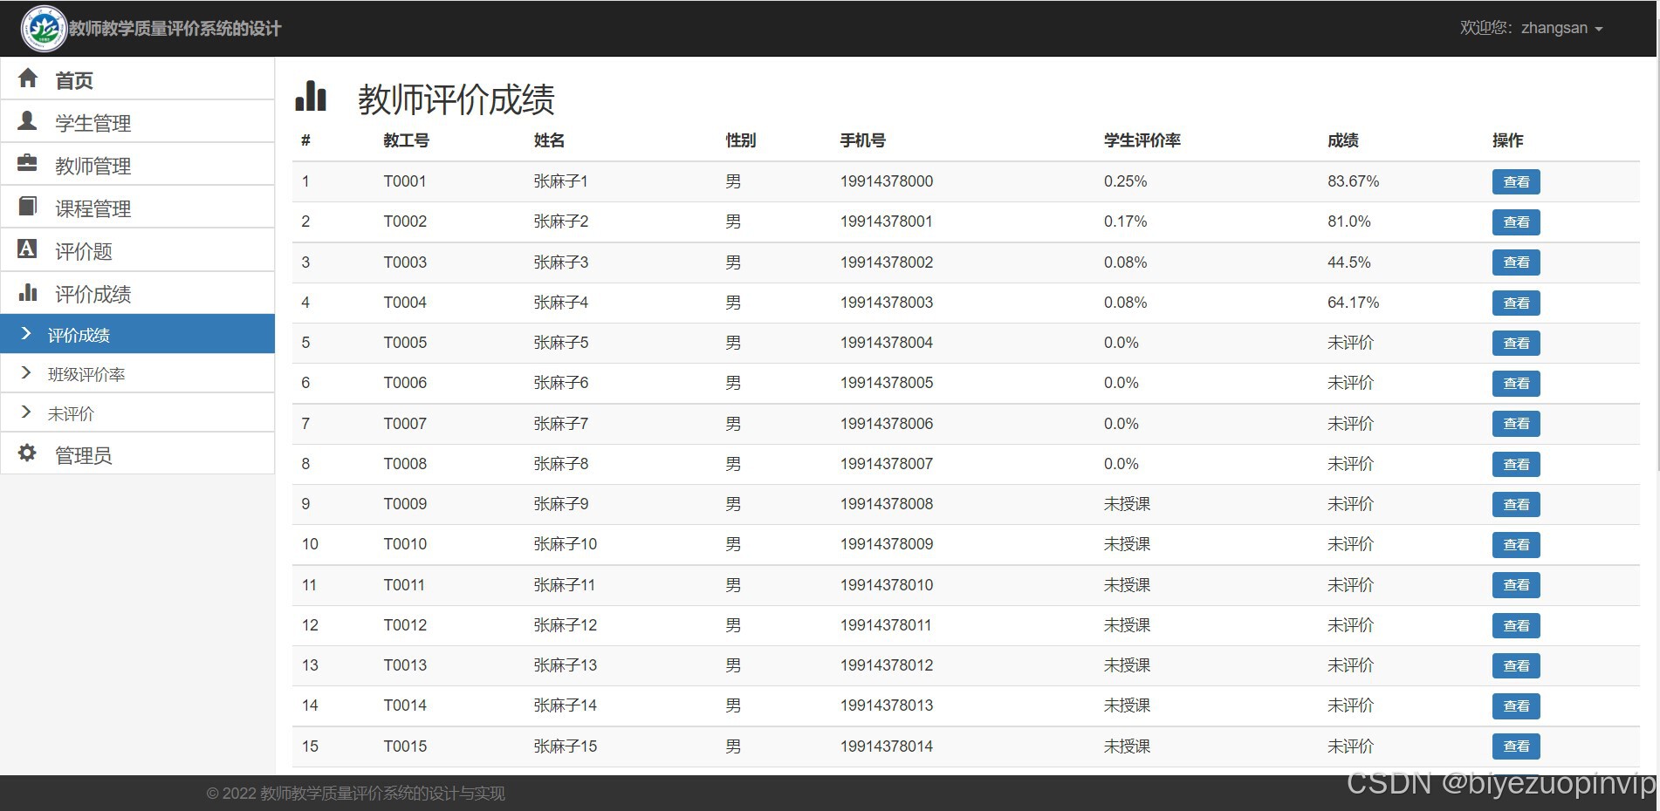Select the 班级评价率 submenu item

138,374
